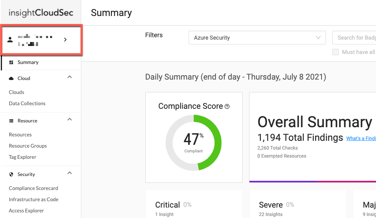Click the insightCloudSec logo
376x218 pixels.
coord(41,13)
